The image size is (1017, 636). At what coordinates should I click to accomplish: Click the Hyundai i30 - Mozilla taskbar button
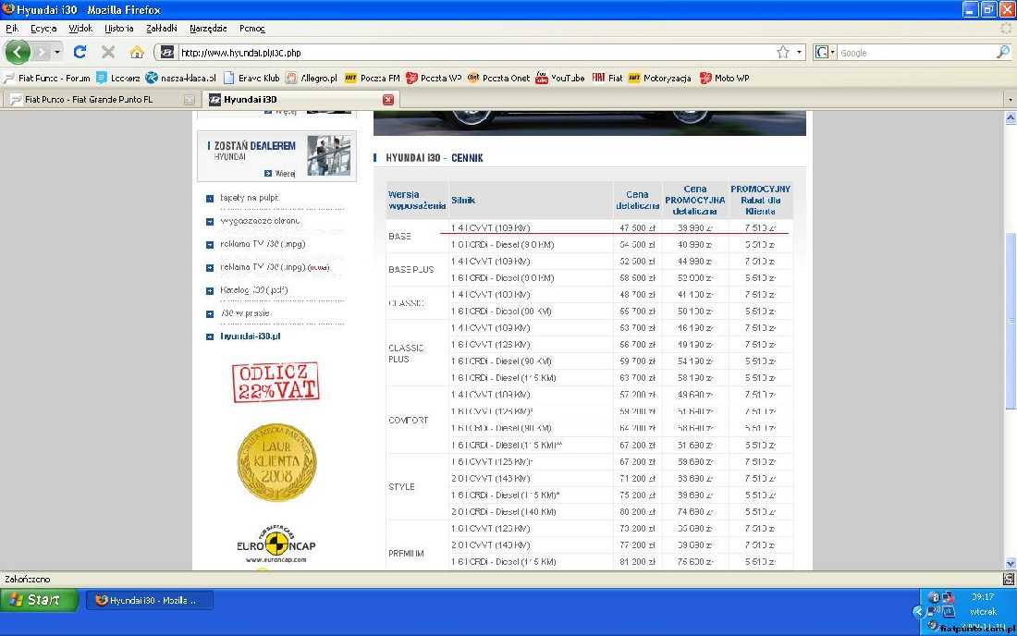(150, 600)
